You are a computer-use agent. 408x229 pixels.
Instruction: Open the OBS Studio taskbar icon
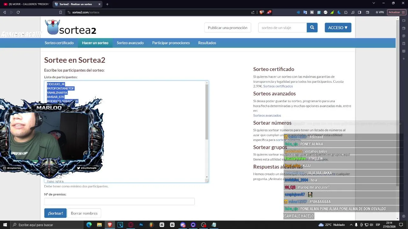pos(203,225)
